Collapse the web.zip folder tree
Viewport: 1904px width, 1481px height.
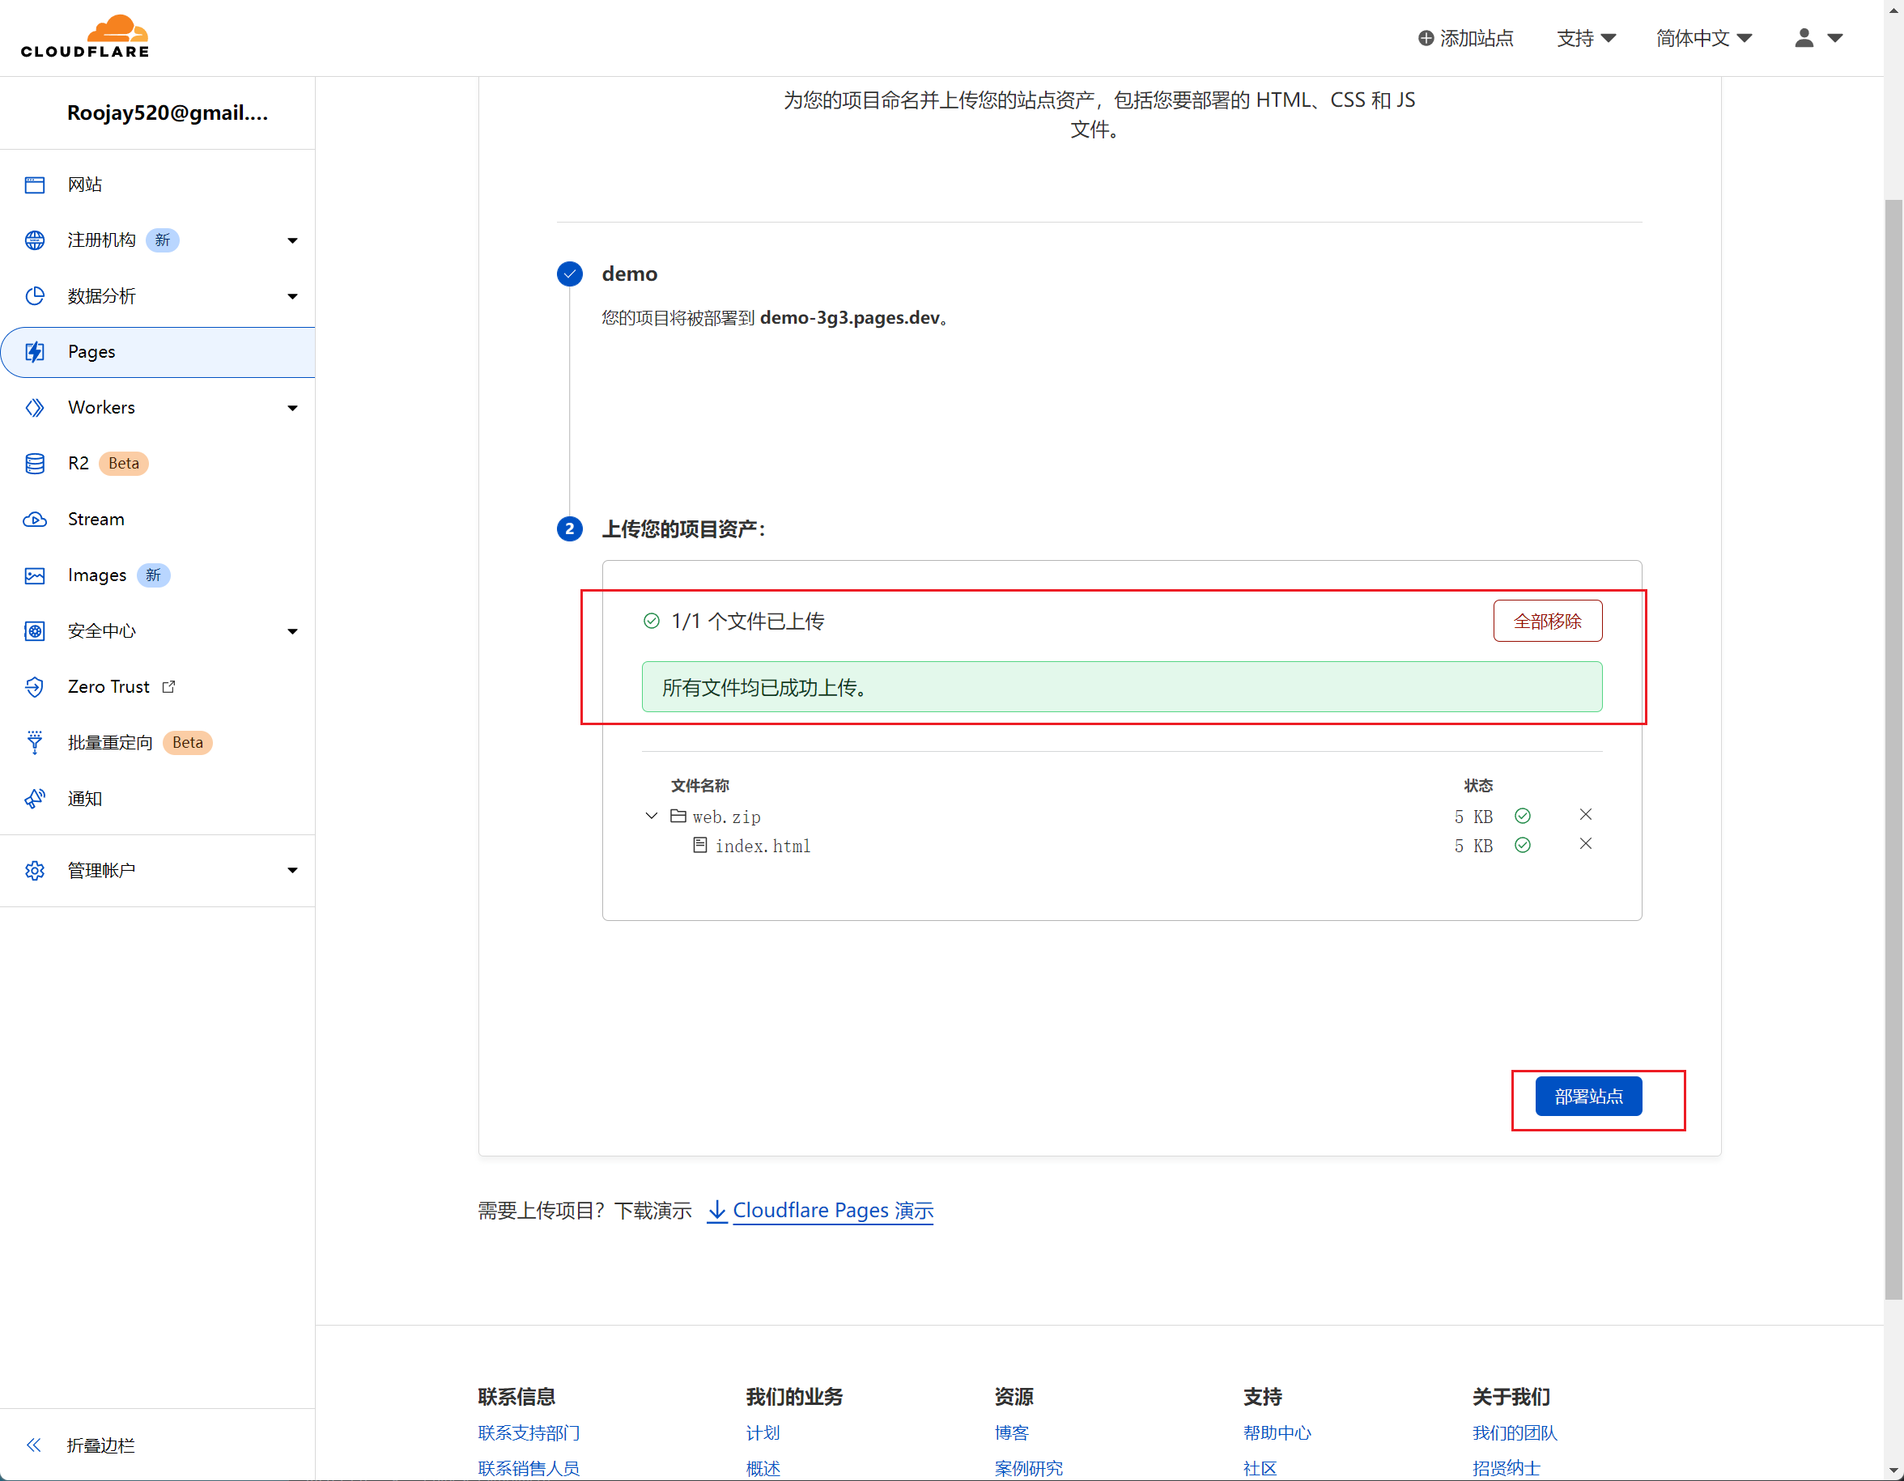(x=651, y=816)
